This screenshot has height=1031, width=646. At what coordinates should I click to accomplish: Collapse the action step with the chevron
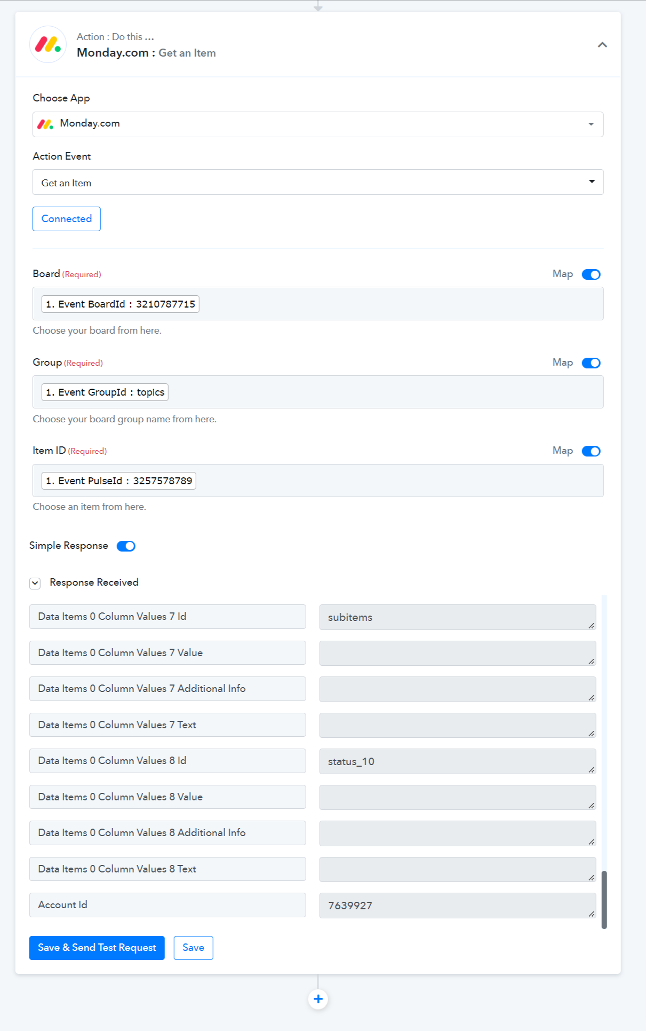[602, 45]
